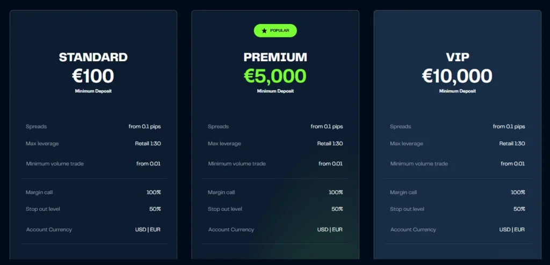Click 'Retail 1:30' in the Standard card
Image resolution: width=550 pixels, height=265 pixels.
tap(148, 144)
